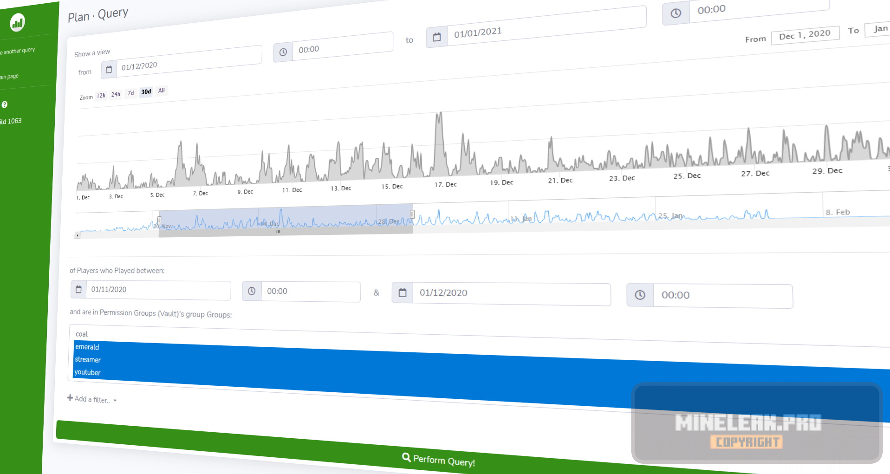
Task: Click calendar icon beside 01/12/2020 view start date
Action: click(x=109, y=70)
